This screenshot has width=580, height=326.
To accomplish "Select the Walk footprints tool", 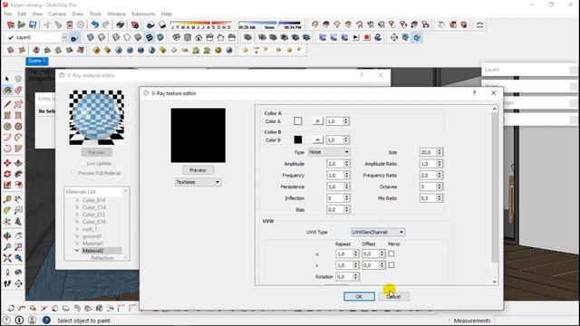I will [x=7, y=283].
